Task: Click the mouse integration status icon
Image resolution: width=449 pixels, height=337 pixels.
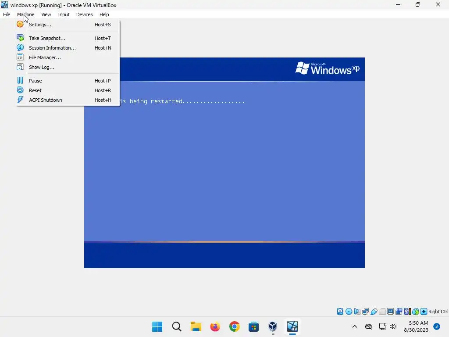Action: tap(416, 312)
